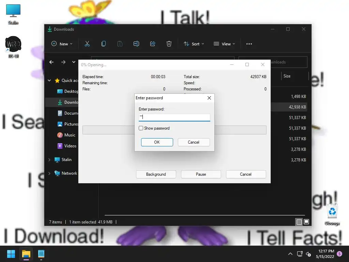
Task: Select Network in the navigation pane
Action: coord(66,173)
